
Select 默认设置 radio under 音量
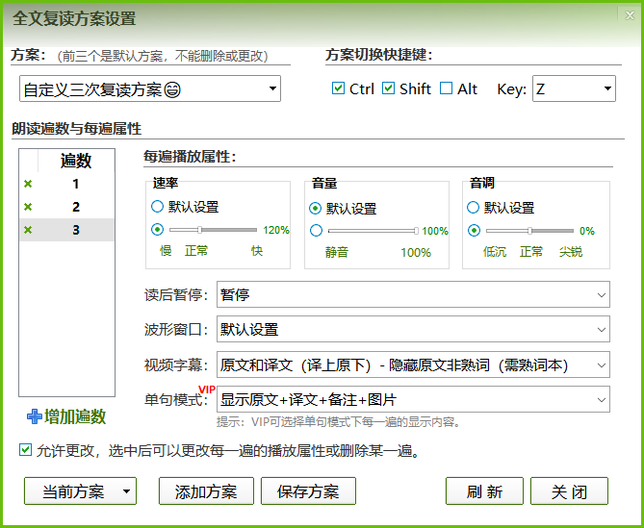coord(315,208)
